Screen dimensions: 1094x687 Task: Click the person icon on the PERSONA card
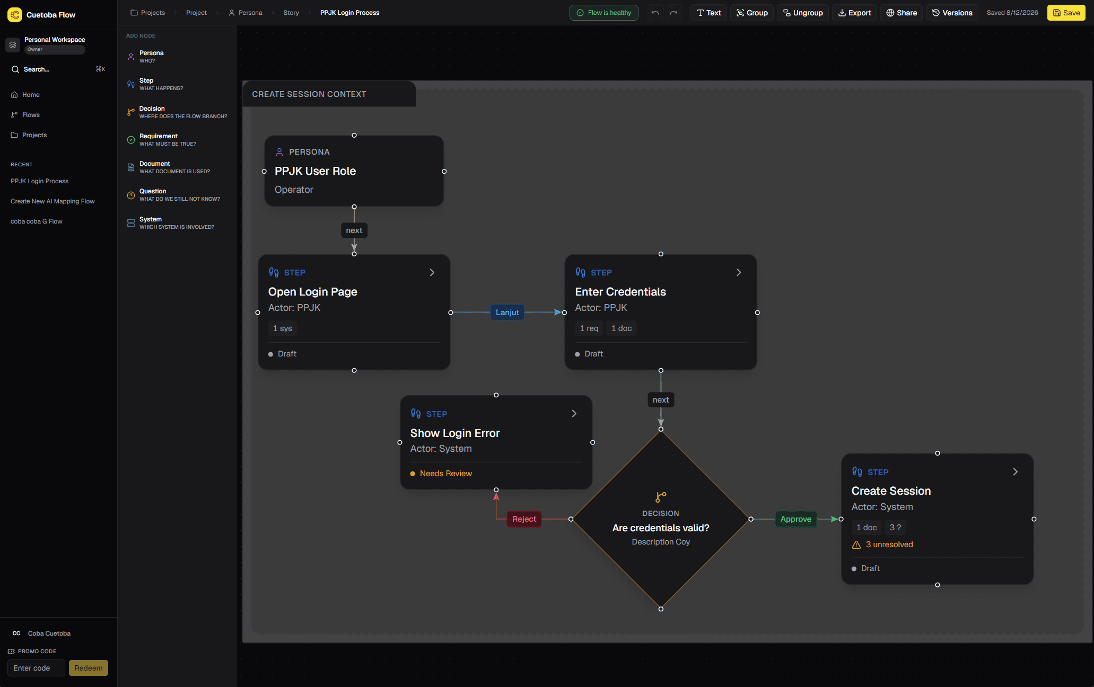[279, 152]
